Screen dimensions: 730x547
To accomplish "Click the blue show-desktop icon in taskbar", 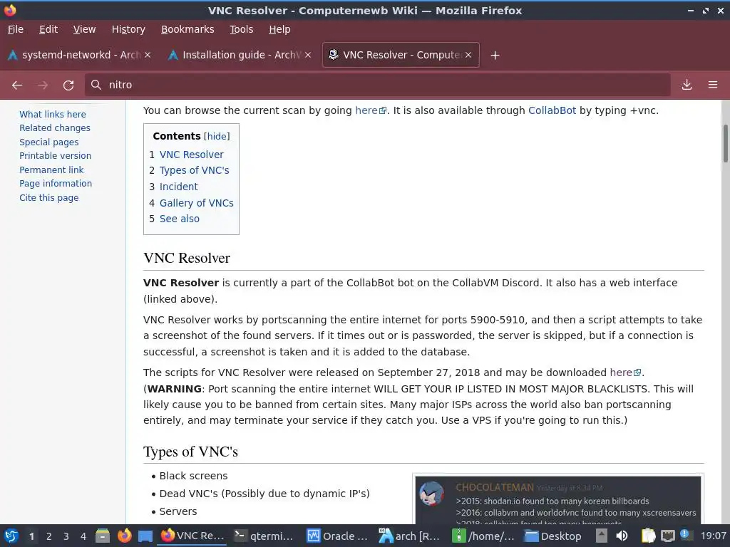I will [145, 536].
